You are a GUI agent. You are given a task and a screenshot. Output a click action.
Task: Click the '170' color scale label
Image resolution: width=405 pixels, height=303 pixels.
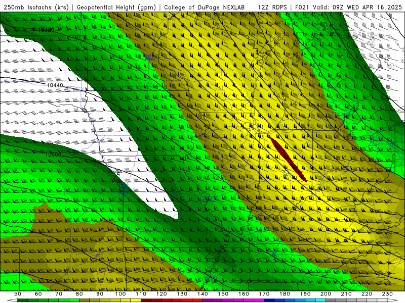264,294
